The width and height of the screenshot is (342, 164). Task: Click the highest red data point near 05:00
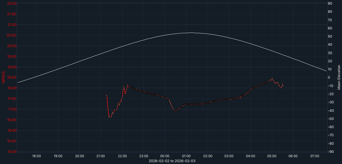[272, 78]
